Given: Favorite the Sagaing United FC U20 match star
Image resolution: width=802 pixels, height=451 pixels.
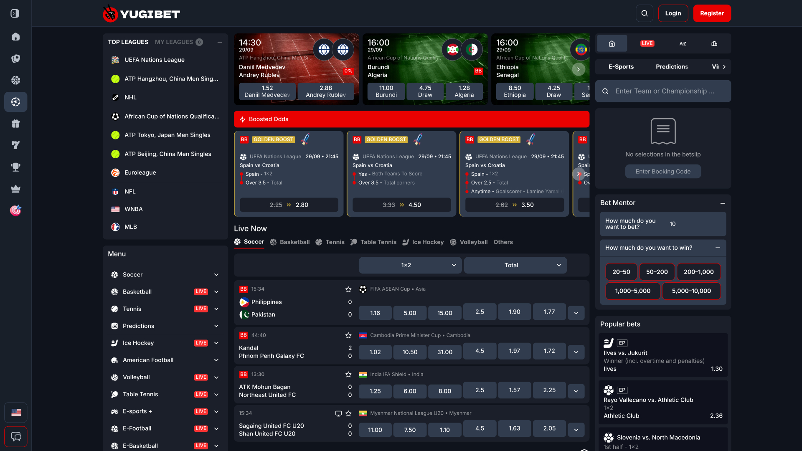Looking at the screenshot, I should [x=348, y=413].
